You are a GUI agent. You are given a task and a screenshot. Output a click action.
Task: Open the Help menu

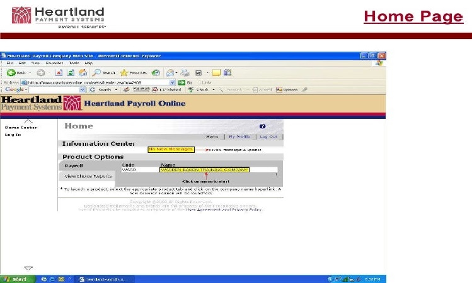click(88, 63)
